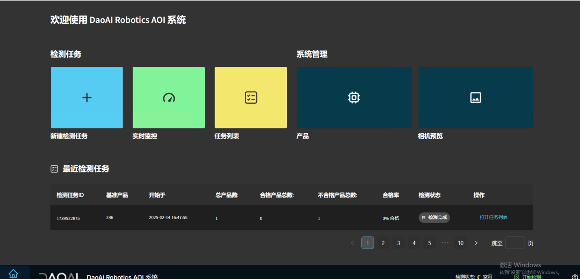Click the 不合格产品总数 column header
This screenshot has width=580, height=279.
click(337, 195)
